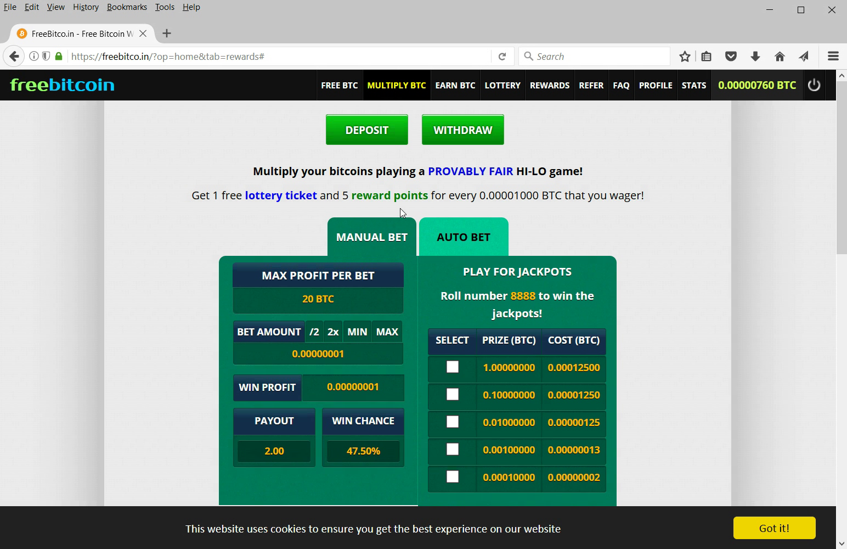
Task: Save page to Pocket icon
Action: click(x=731, y=56)
